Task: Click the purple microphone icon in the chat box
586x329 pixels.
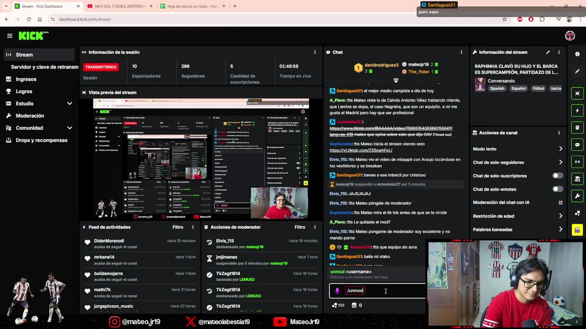Action: click(x=337, y=291)
